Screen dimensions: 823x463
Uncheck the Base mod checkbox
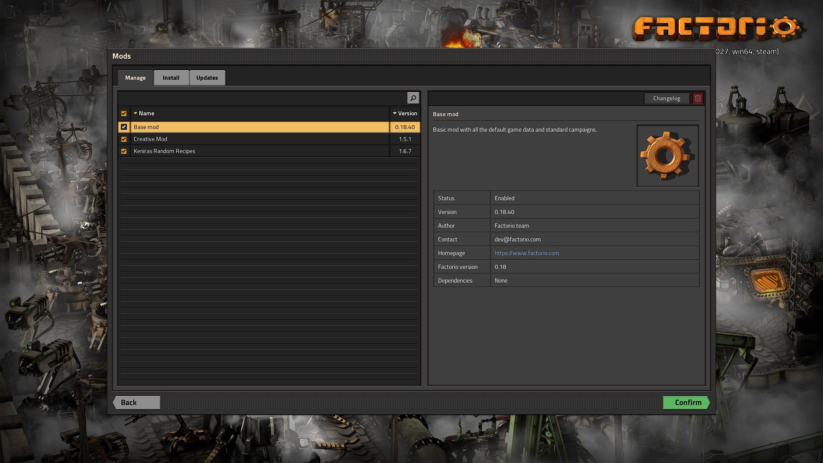[x=124, y=127]
